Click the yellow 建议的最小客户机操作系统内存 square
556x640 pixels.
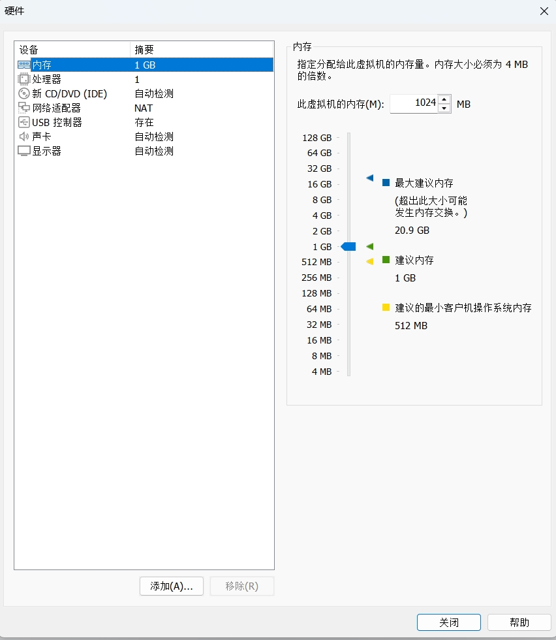386,308
